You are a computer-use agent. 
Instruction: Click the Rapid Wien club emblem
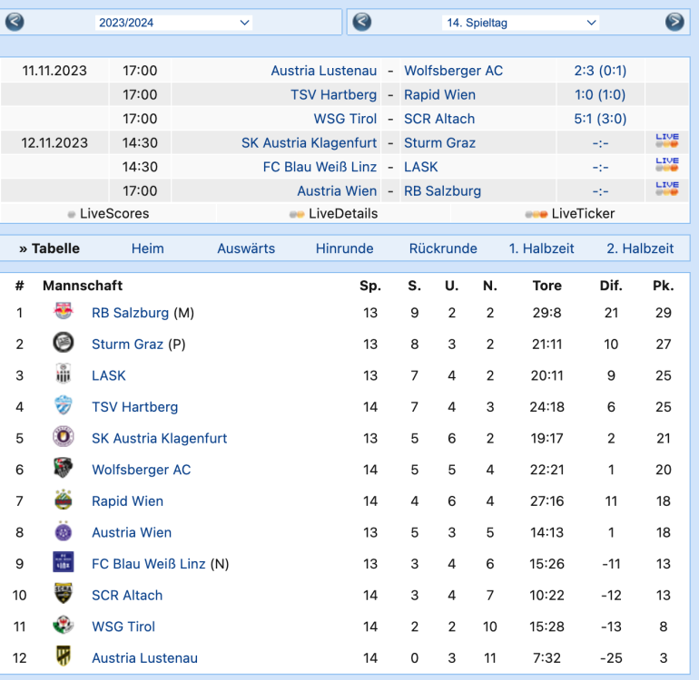pos(64,500)
